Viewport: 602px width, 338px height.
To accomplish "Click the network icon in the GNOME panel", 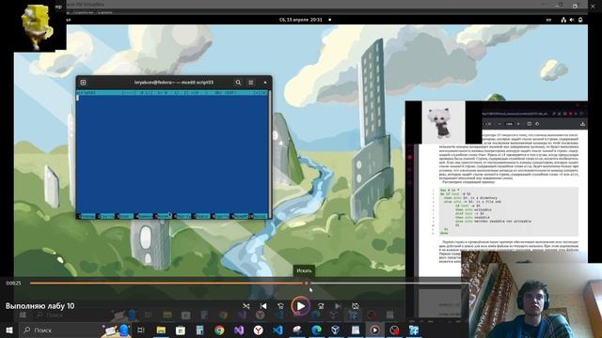I will tap(563, 20).
